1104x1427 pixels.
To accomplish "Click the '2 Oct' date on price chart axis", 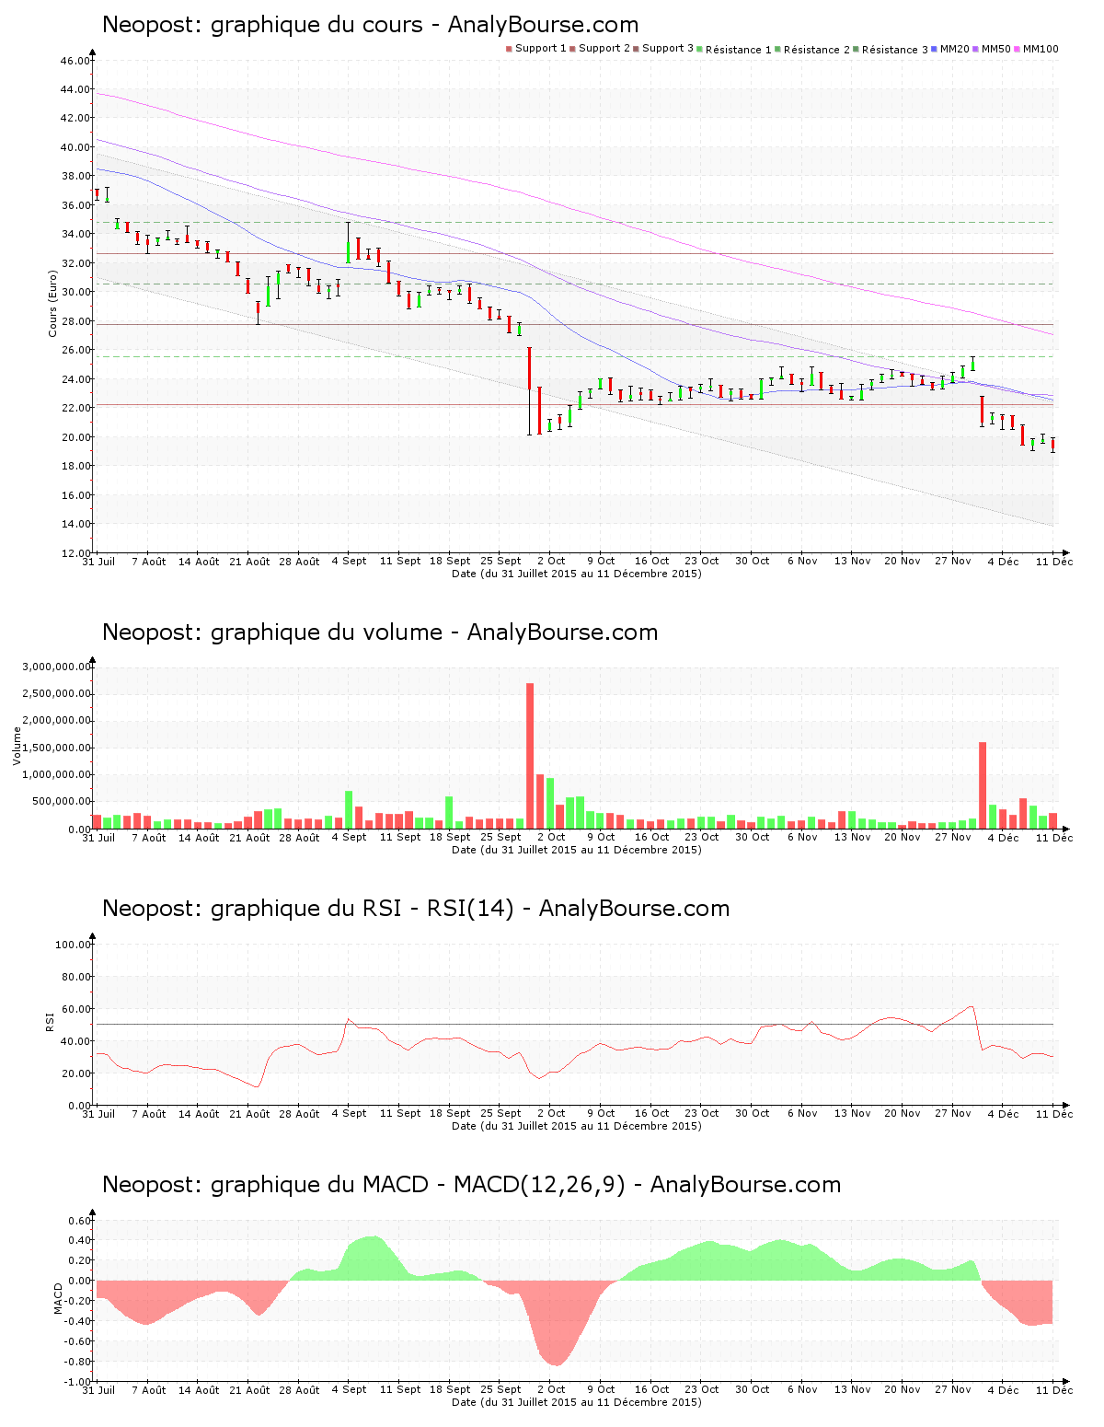I will [550, 561].
